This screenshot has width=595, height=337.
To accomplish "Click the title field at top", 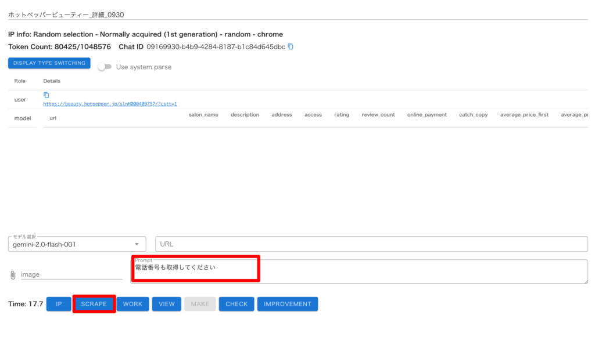I will [297, 14].
